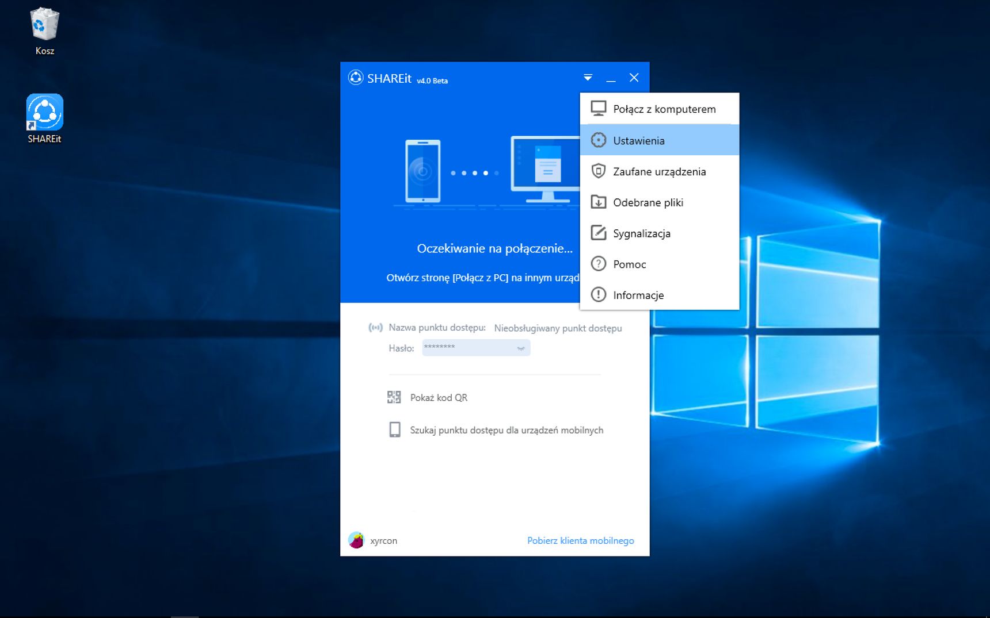Viewport: 990px width, 618px height.
Task: Close the SHAREit window
Action: coord(634,78)
